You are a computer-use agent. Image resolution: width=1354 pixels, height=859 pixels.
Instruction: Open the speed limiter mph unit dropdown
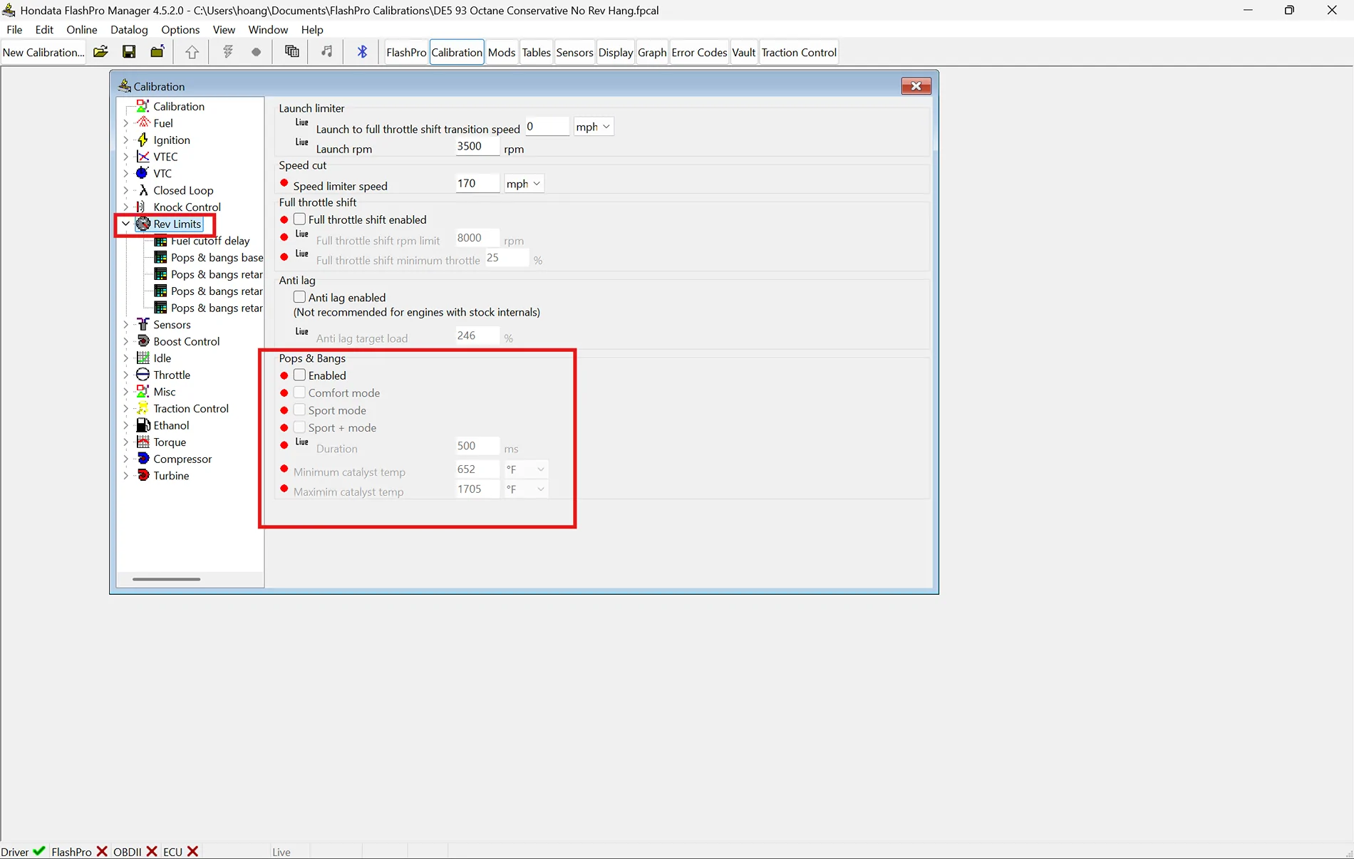(x=524, y=184)
